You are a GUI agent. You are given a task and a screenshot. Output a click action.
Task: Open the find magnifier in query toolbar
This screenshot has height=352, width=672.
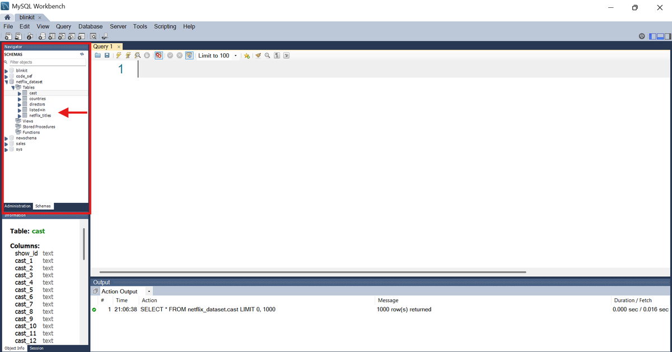(x=267, y=55)
